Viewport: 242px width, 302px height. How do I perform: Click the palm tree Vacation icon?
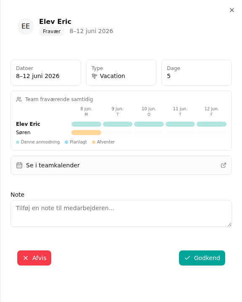tap(95, 76)
